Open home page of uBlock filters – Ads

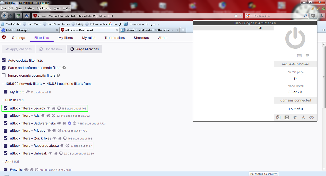tap(48, 116)
